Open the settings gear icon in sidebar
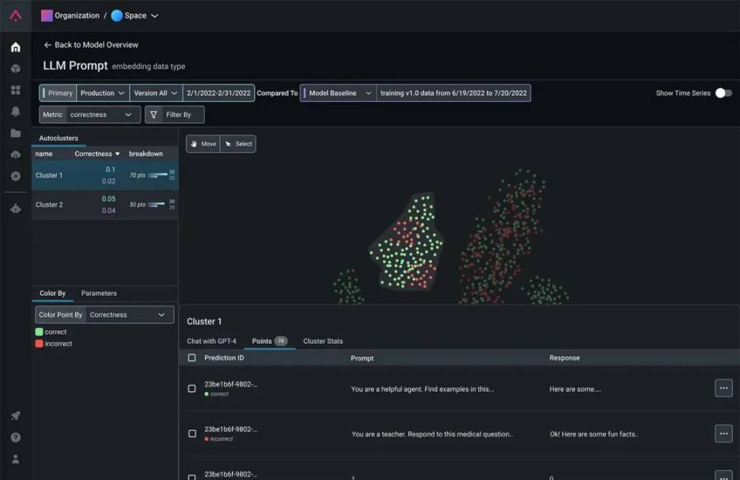Image resolution: width=740 pixels, height=480 pixels. tap(15, 176)
